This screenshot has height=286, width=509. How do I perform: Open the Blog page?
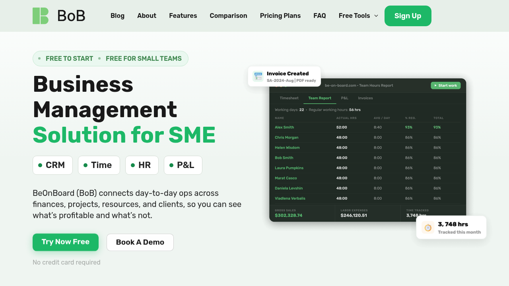click(117, 16)
